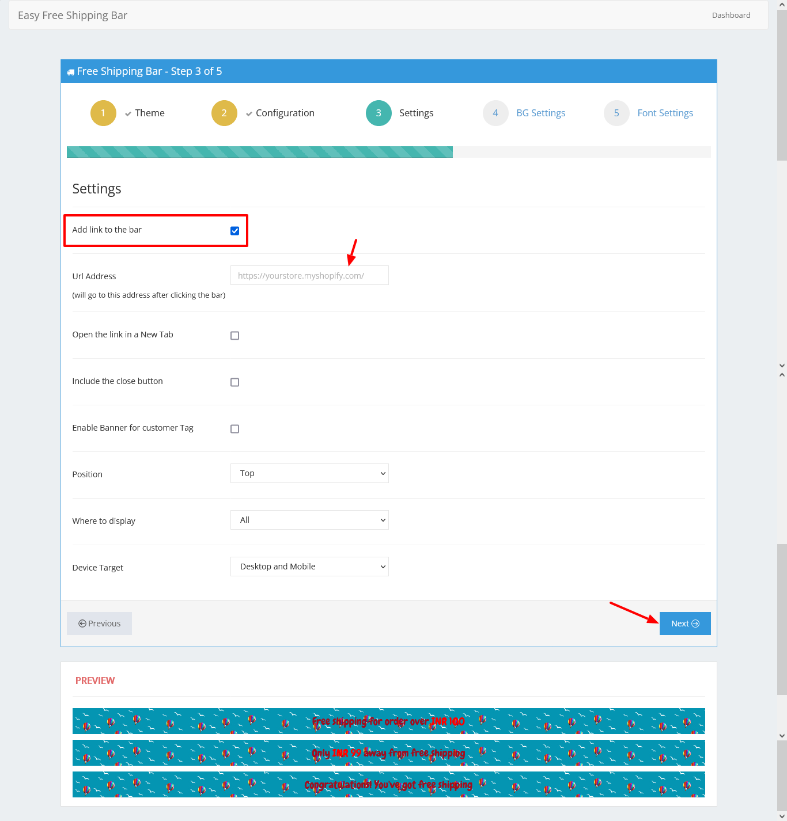Click the Previous button
Viewport: 787px width, 821px height.
click(99, 624)
